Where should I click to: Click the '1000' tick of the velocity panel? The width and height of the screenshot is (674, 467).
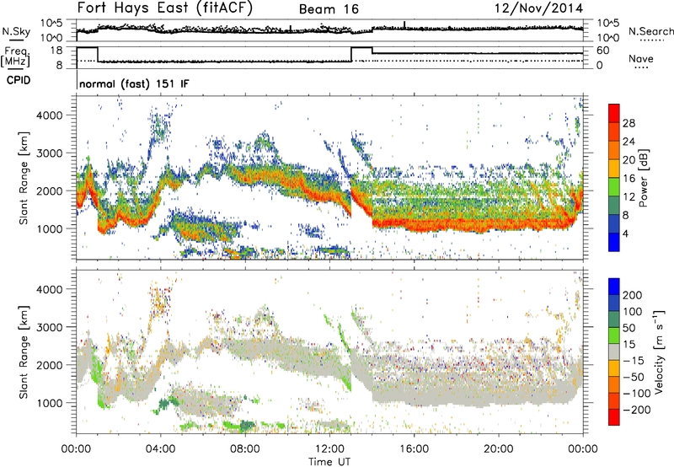pyautogui.click(x=50, y=403)
